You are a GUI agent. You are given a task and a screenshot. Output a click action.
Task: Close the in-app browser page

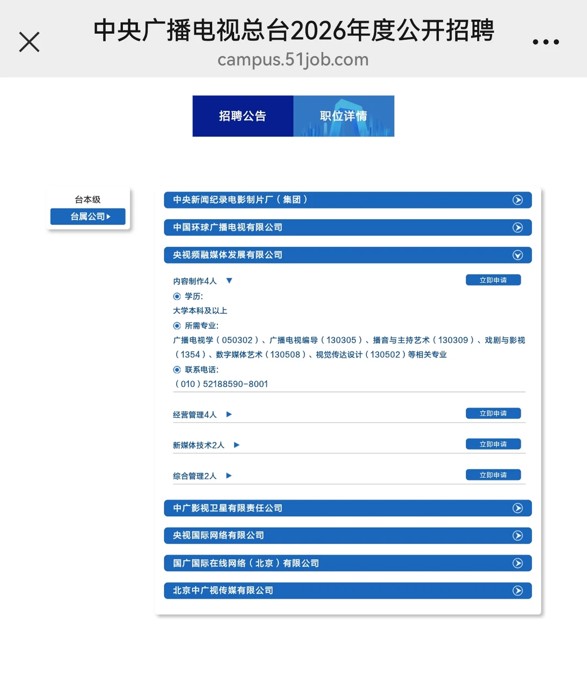pyautogui.click(x=29, y=42)
